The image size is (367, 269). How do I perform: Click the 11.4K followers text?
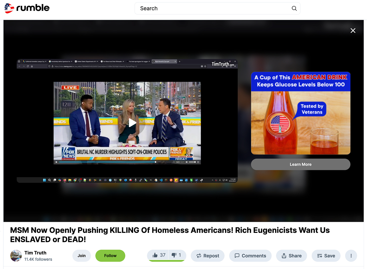point(38,259)
